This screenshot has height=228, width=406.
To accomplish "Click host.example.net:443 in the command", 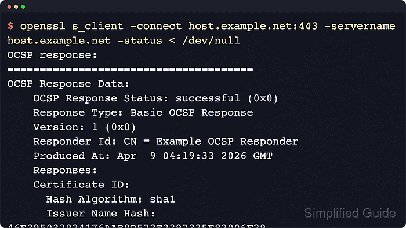I will pyautogui.click(x=253, y=26).
